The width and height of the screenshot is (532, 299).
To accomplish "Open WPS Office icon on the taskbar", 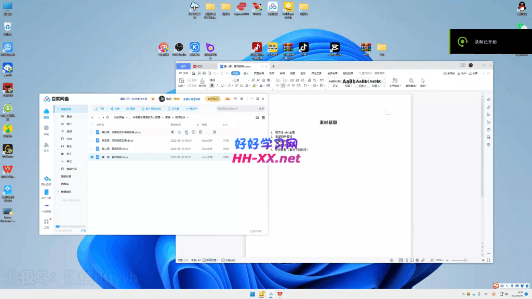I will [x=280, y=294].
